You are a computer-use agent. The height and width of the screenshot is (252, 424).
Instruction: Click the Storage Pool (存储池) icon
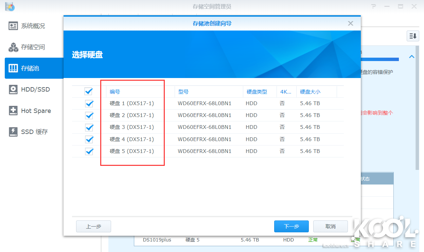[x=13, y=68]
